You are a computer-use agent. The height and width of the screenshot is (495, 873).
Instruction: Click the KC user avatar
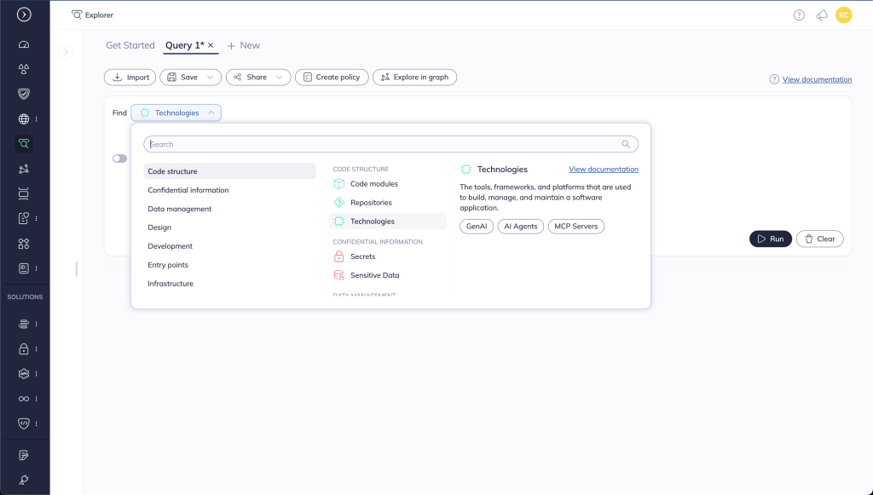tap(843, 14)
